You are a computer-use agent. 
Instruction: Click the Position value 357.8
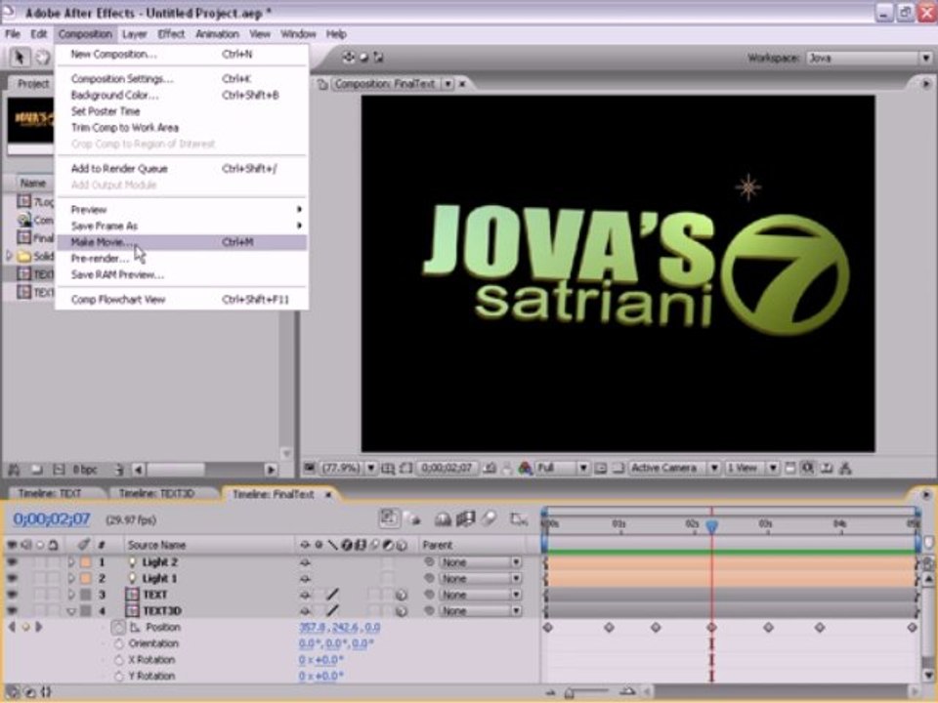311,627
